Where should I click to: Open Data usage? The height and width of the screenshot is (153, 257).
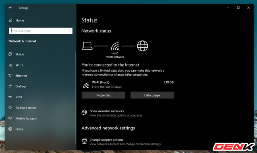click(x=152, y=95)
